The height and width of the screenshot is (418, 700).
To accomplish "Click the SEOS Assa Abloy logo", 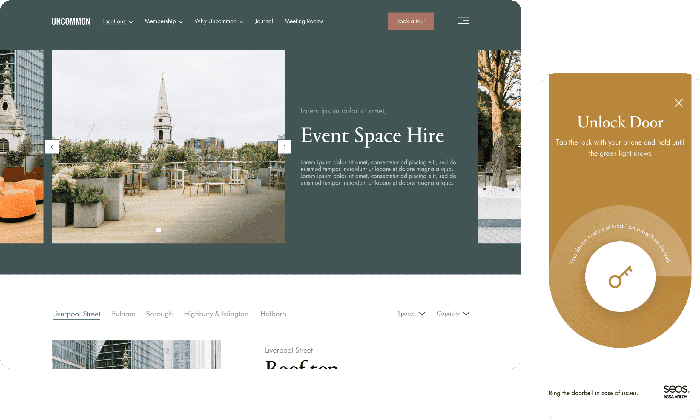I will [x=676, y=392].
